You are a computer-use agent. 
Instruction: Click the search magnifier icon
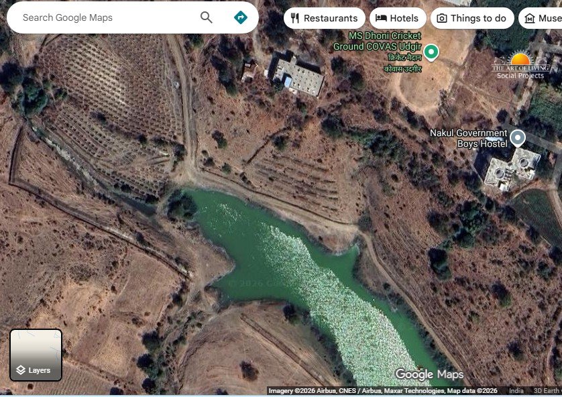(x=206, y=17)
